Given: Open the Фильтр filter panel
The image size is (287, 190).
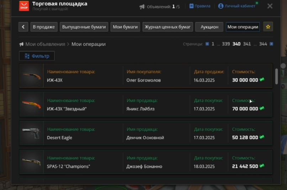Looking at the screenshot, I should pyautogui.click(x=37, y=56).
